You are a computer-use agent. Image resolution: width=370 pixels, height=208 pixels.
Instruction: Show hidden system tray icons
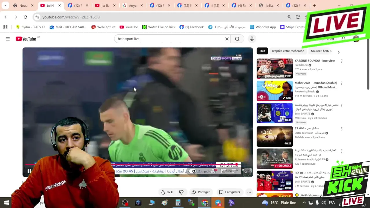coord(304,203)
